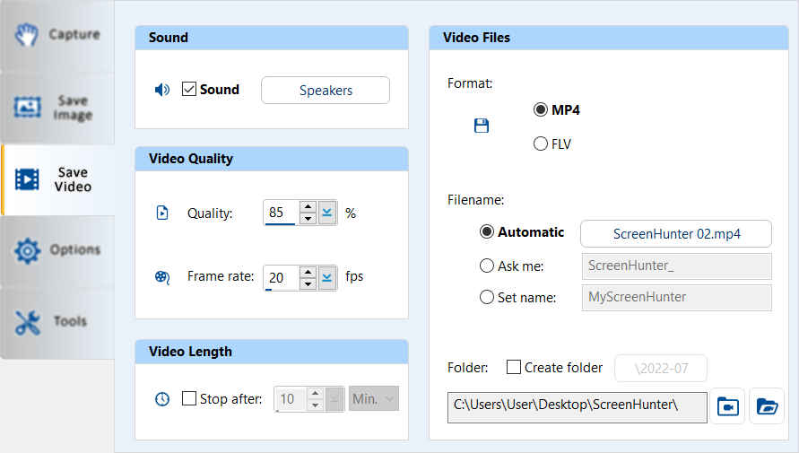Click the Video Files section header
Viewport: 799px width, 453px height.
tap(609, 38)
